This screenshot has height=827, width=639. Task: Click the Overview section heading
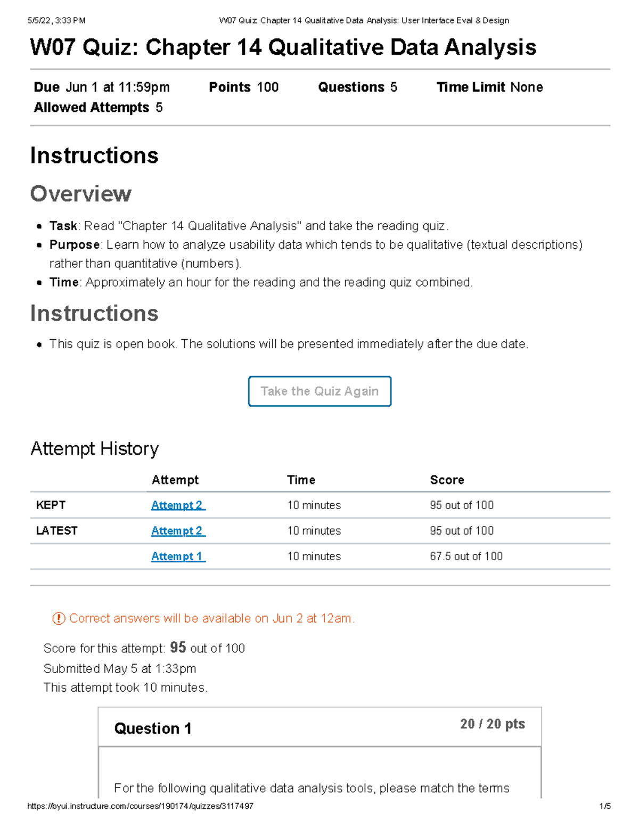pyautogui.click(x=80, y=194)
